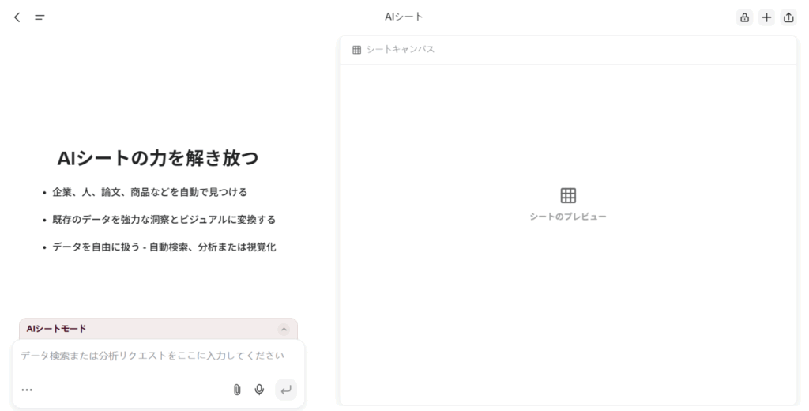Focus the データ検索 request input field
Viewport: 809px width, 411px height.
(x=152, y=356)
